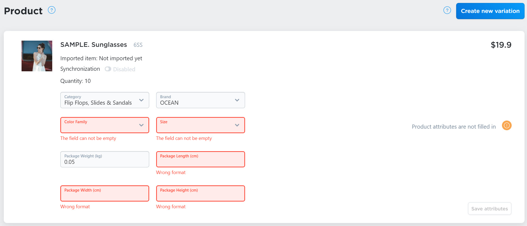Screen dimensions: 527x226
Task: Open the Brand OCEAN dropdown
Action: click(201, 100)
